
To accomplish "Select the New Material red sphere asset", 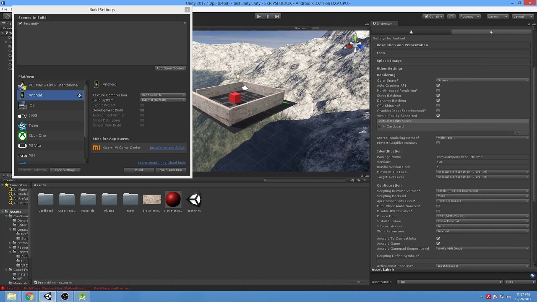I will (x=173, y=200).
